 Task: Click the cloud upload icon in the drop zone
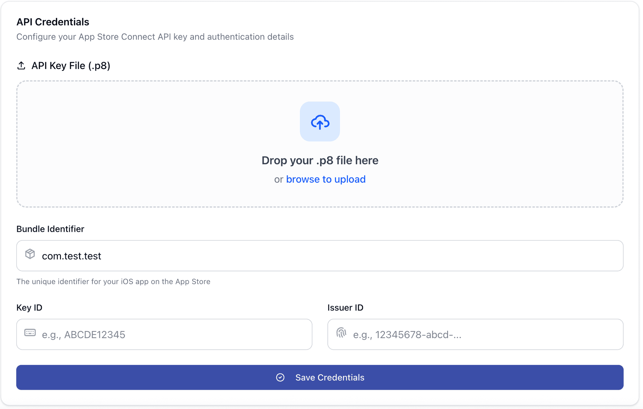(320, 122)
